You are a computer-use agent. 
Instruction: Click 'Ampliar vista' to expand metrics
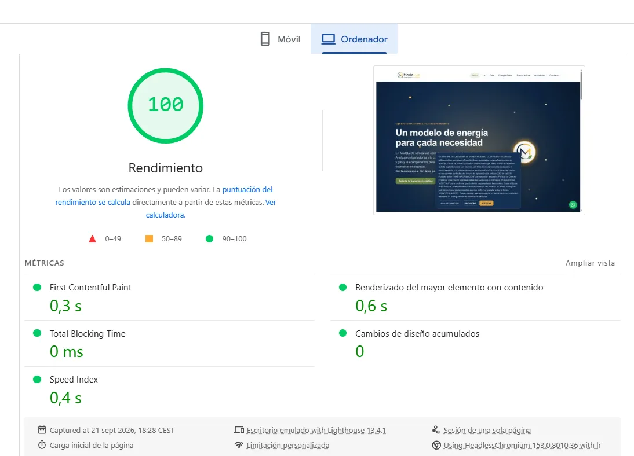click(590, 263)
